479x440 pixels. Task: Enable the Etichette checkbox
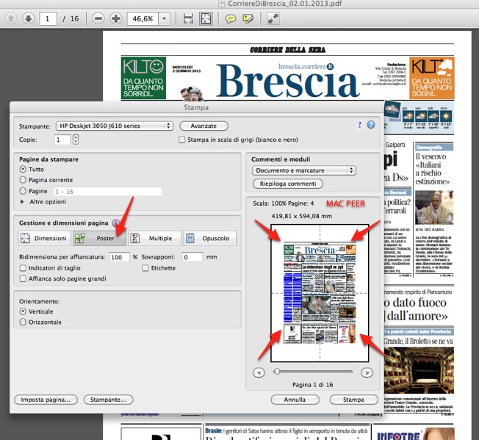145,268
